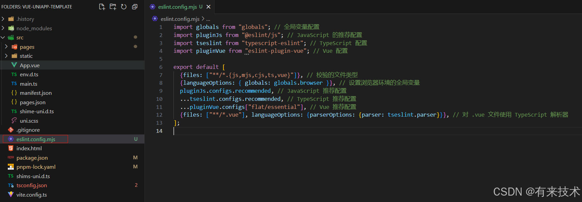The width and height of the screenshot is (582, 202).
Task: Click the HTML5 icon beside index.html
Action: (x=11, y=148)
